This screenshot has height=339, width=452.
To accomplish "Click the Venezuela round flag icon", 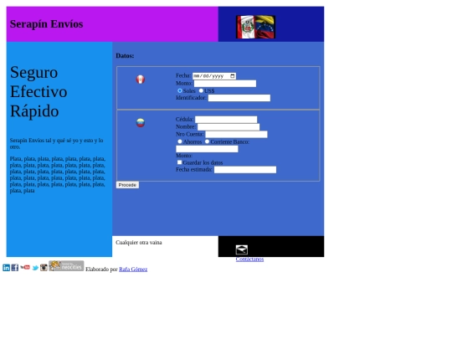I will (141, 122).
